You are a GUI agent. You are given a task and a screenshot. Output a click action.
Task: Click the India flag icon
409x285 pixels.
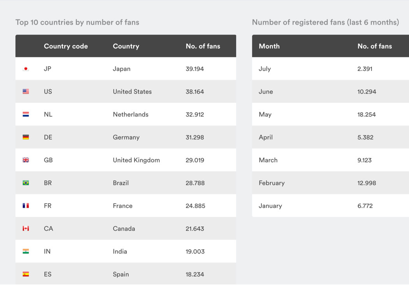click(26, 252)
